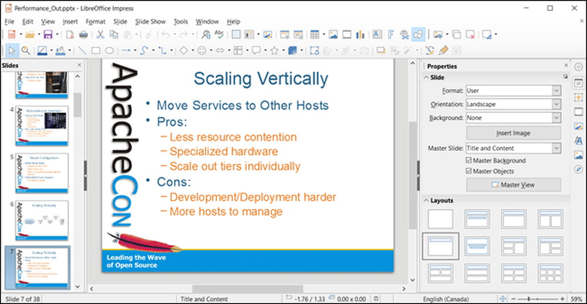Insert a text box icon
Viewport: 587px width, 304px height.
[x=377, y=35]
